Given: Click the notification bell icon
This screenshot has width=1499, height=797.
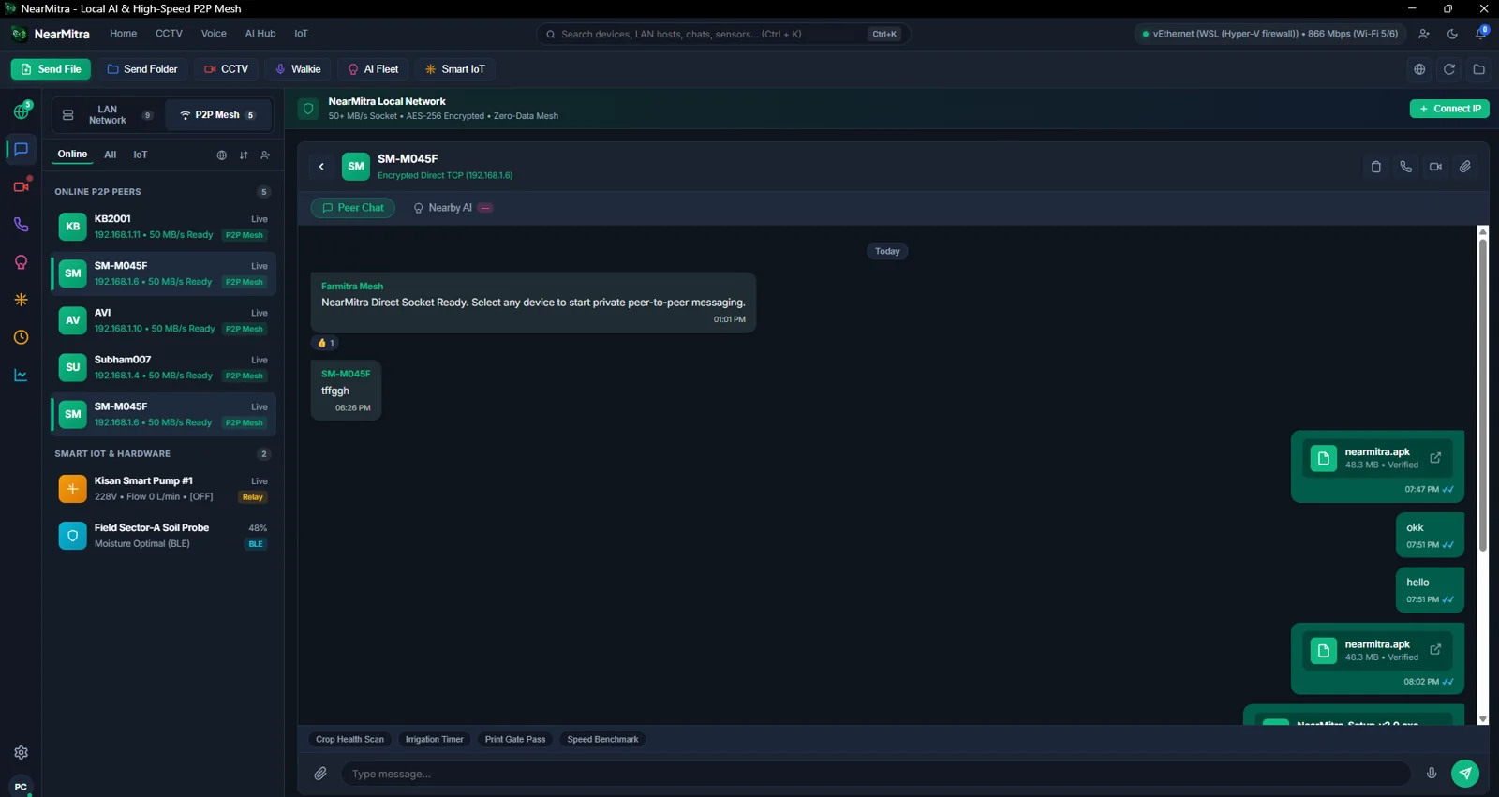Looking at the screenshot, I should 1481,34.
